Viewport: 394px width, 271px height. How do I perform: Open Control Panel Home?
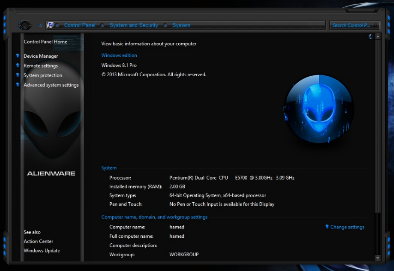pyautogui.click(x=45, y=42)
